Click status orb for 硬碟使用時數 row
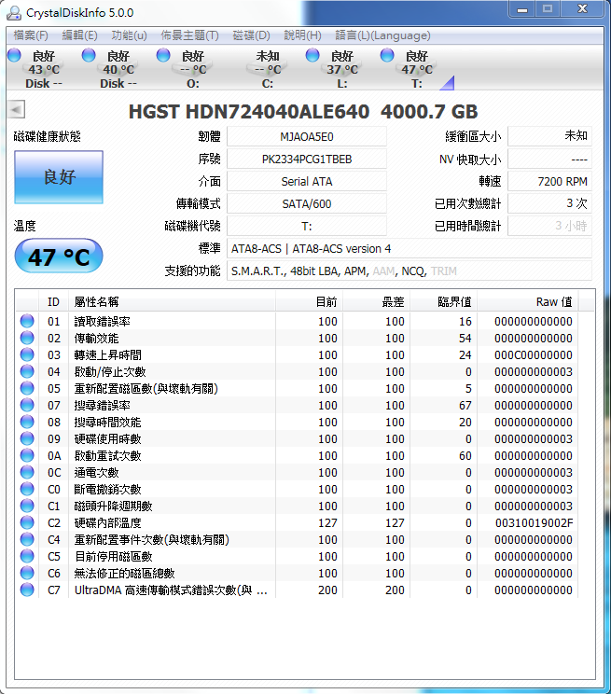The height and width of the screenshot is (694, 611). coord(27,438)
